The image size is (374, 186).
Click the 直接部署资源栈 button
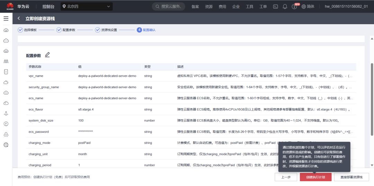pyautogui.click(x=351, y=177)
